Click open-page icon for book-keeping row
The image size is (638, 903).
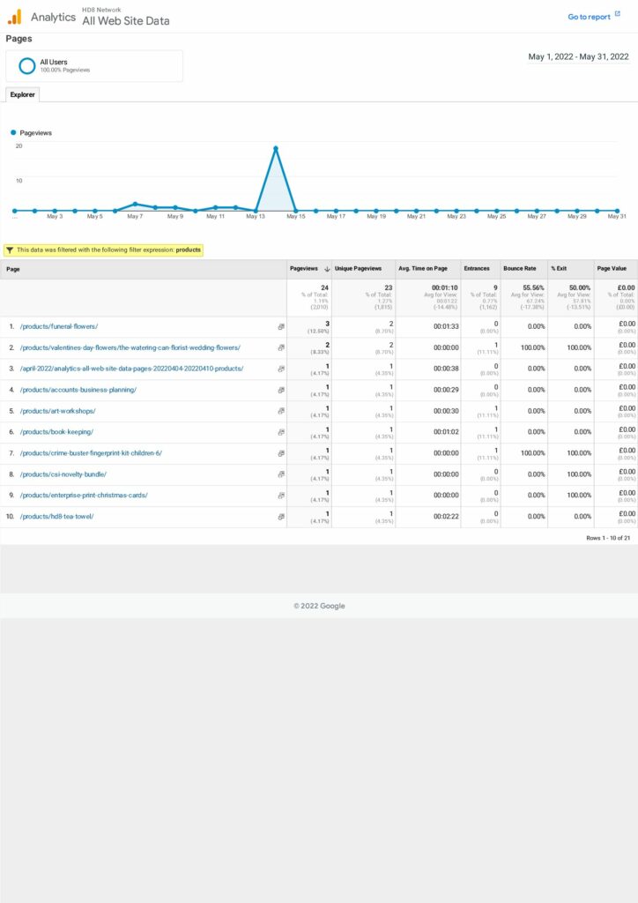(281, 432)
